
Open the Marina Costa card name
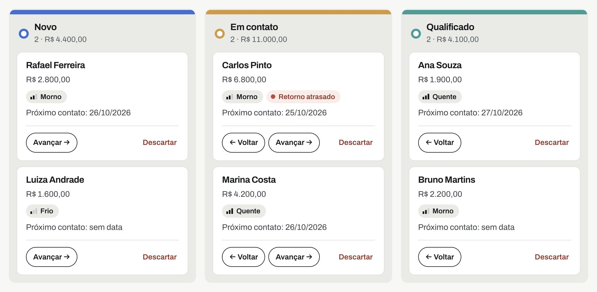coord(249,180)
